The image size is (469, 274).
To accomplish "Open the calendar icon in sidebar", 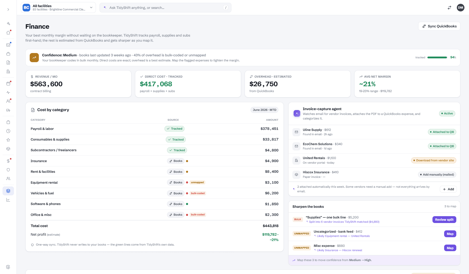I will [x=8, y=83].
